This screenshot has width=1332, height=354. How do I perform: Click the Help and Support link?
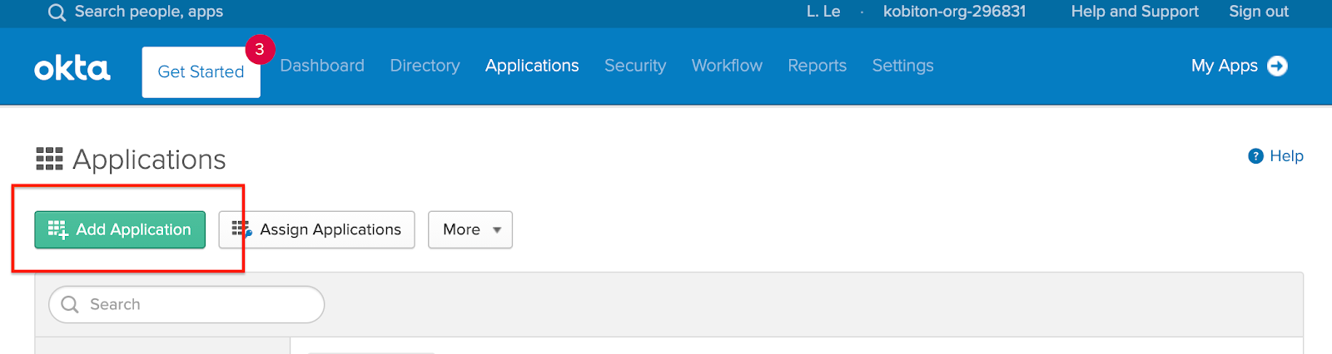click(x=1135, y=12)
